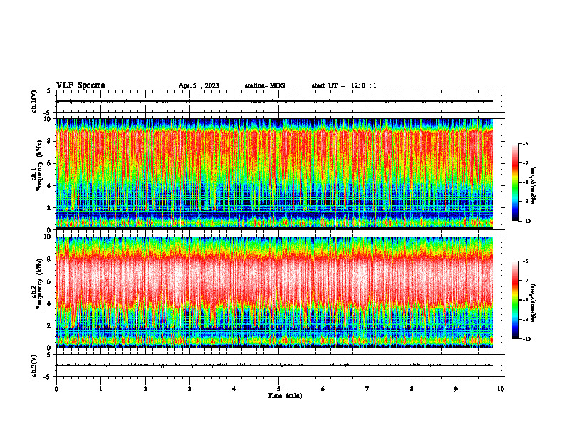Image resolution: width=564 pixels, height=436 pixels.
Task: Click the "ch.1(V)" waveform axis label
Action: (33, 101)
